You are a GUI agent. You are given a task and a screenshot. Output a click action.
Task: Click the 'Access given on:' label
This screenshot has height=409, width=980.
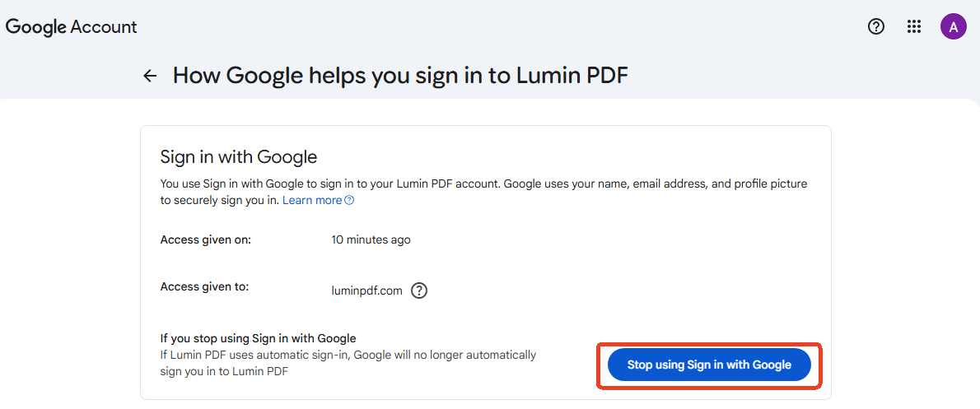(206, 239)
